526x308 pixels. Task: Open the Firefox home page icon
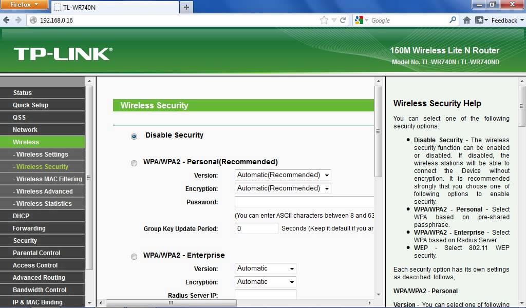click(466, 20)
